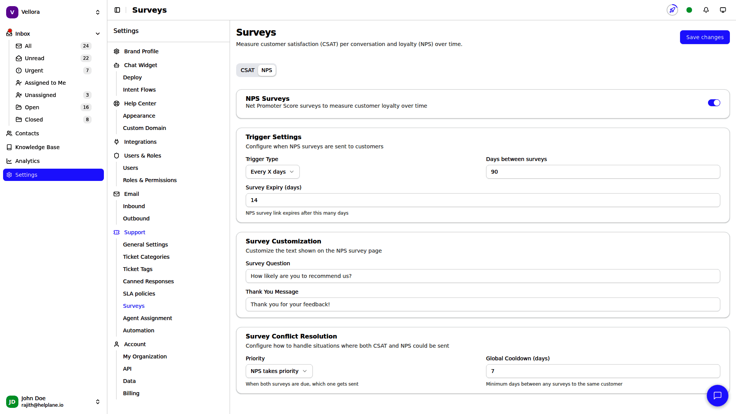
Task: Click the green status indicator
Action: pyautogui.click(x=689, y=10)
